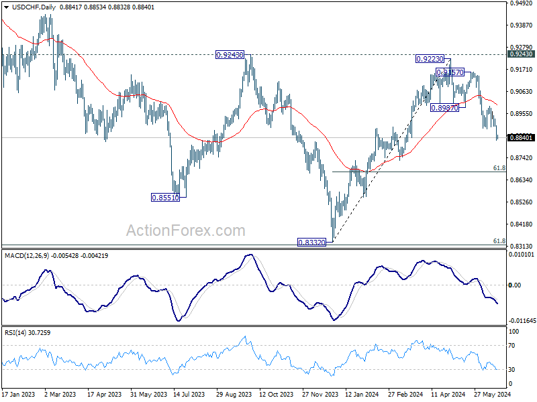The width and height of the screenshot is (537, 402).
Task: Click the -0.011645 value on the MACD scale
Action: (522, 321)
